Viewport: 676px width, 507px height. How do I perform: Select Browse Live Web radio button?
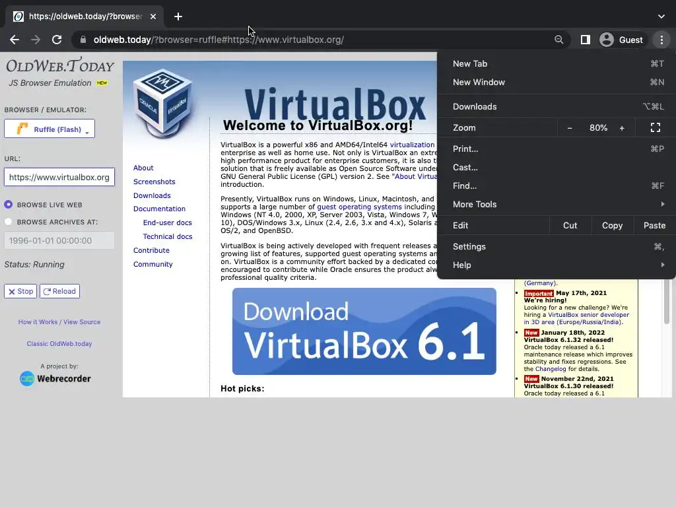pos(8,205)
